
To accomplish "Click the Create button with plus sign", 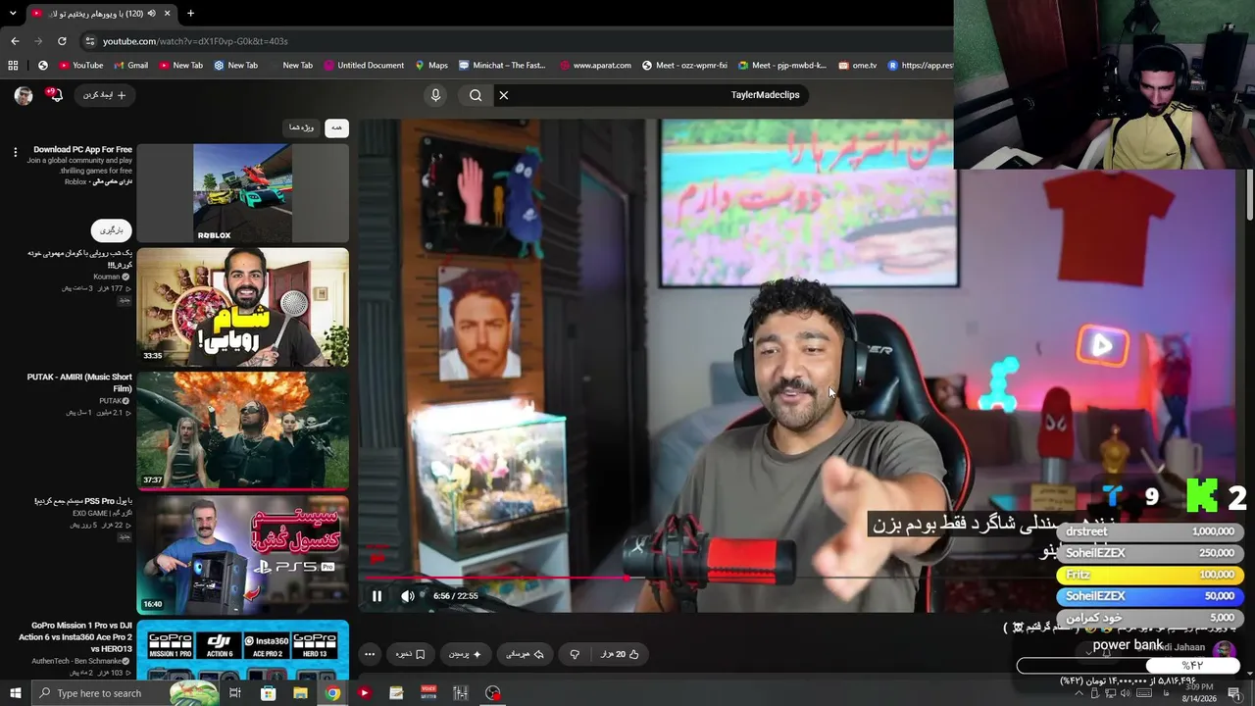I will (105, 95).
